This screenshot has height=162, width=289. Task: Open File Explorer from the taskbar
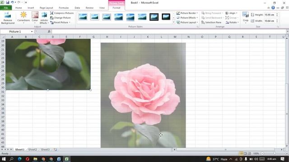click(x=35, y=159)
